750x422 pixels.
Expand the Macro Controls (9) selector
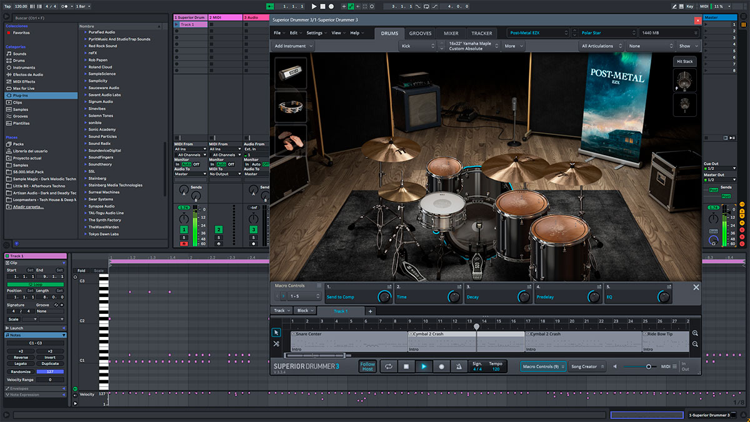pos(543,366)
